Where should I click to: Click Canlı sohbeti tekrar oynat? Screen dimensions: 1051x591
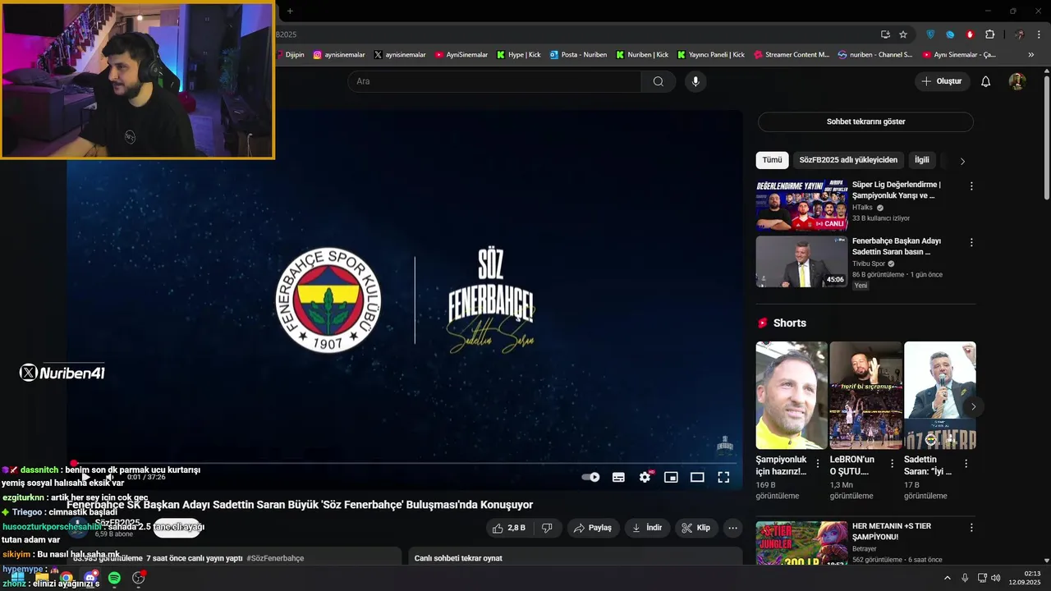click(x=458, y=558)
